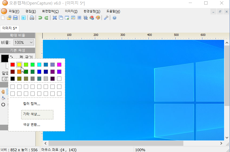Click the horizontal scrollbar right arrow

pos(221,143)
